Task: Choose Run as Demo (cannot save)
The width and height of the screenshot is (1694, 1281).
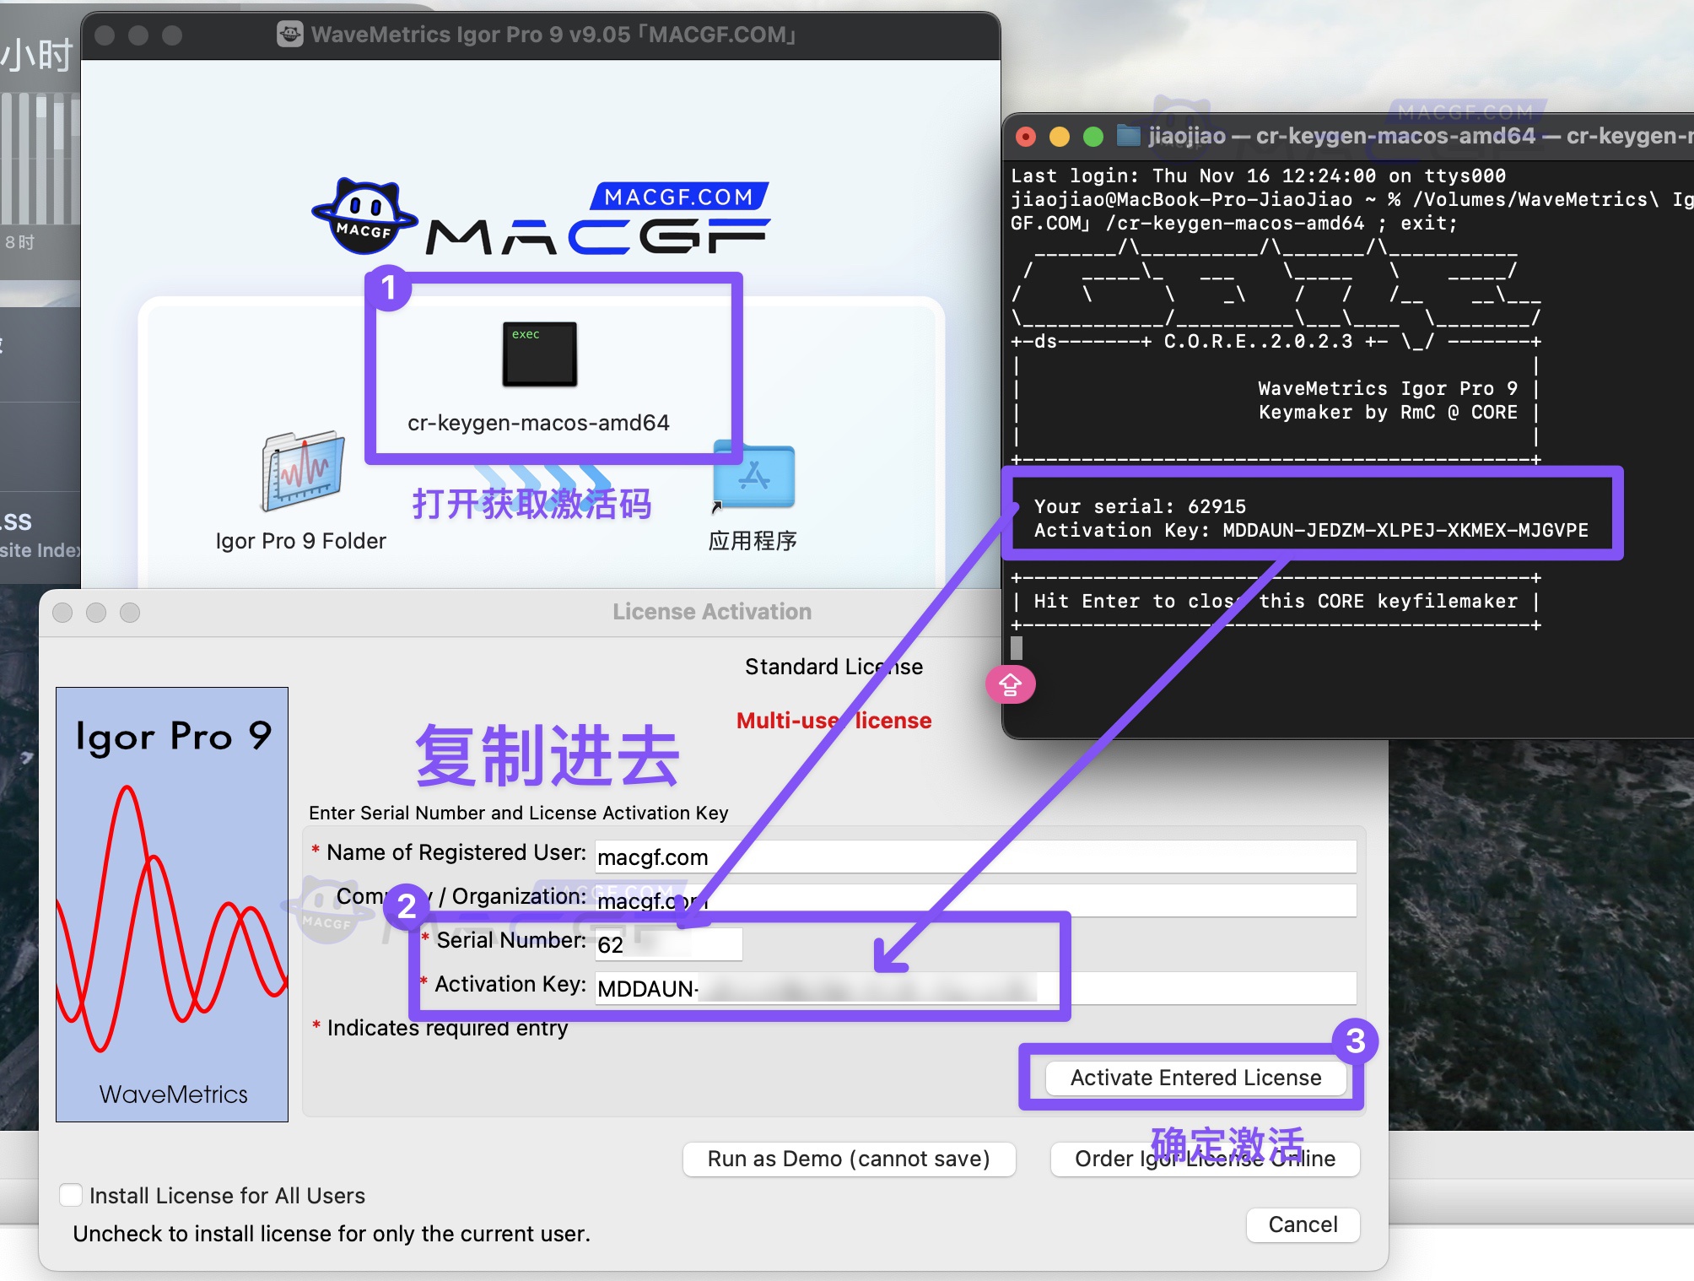Action: click(849, 1159)
